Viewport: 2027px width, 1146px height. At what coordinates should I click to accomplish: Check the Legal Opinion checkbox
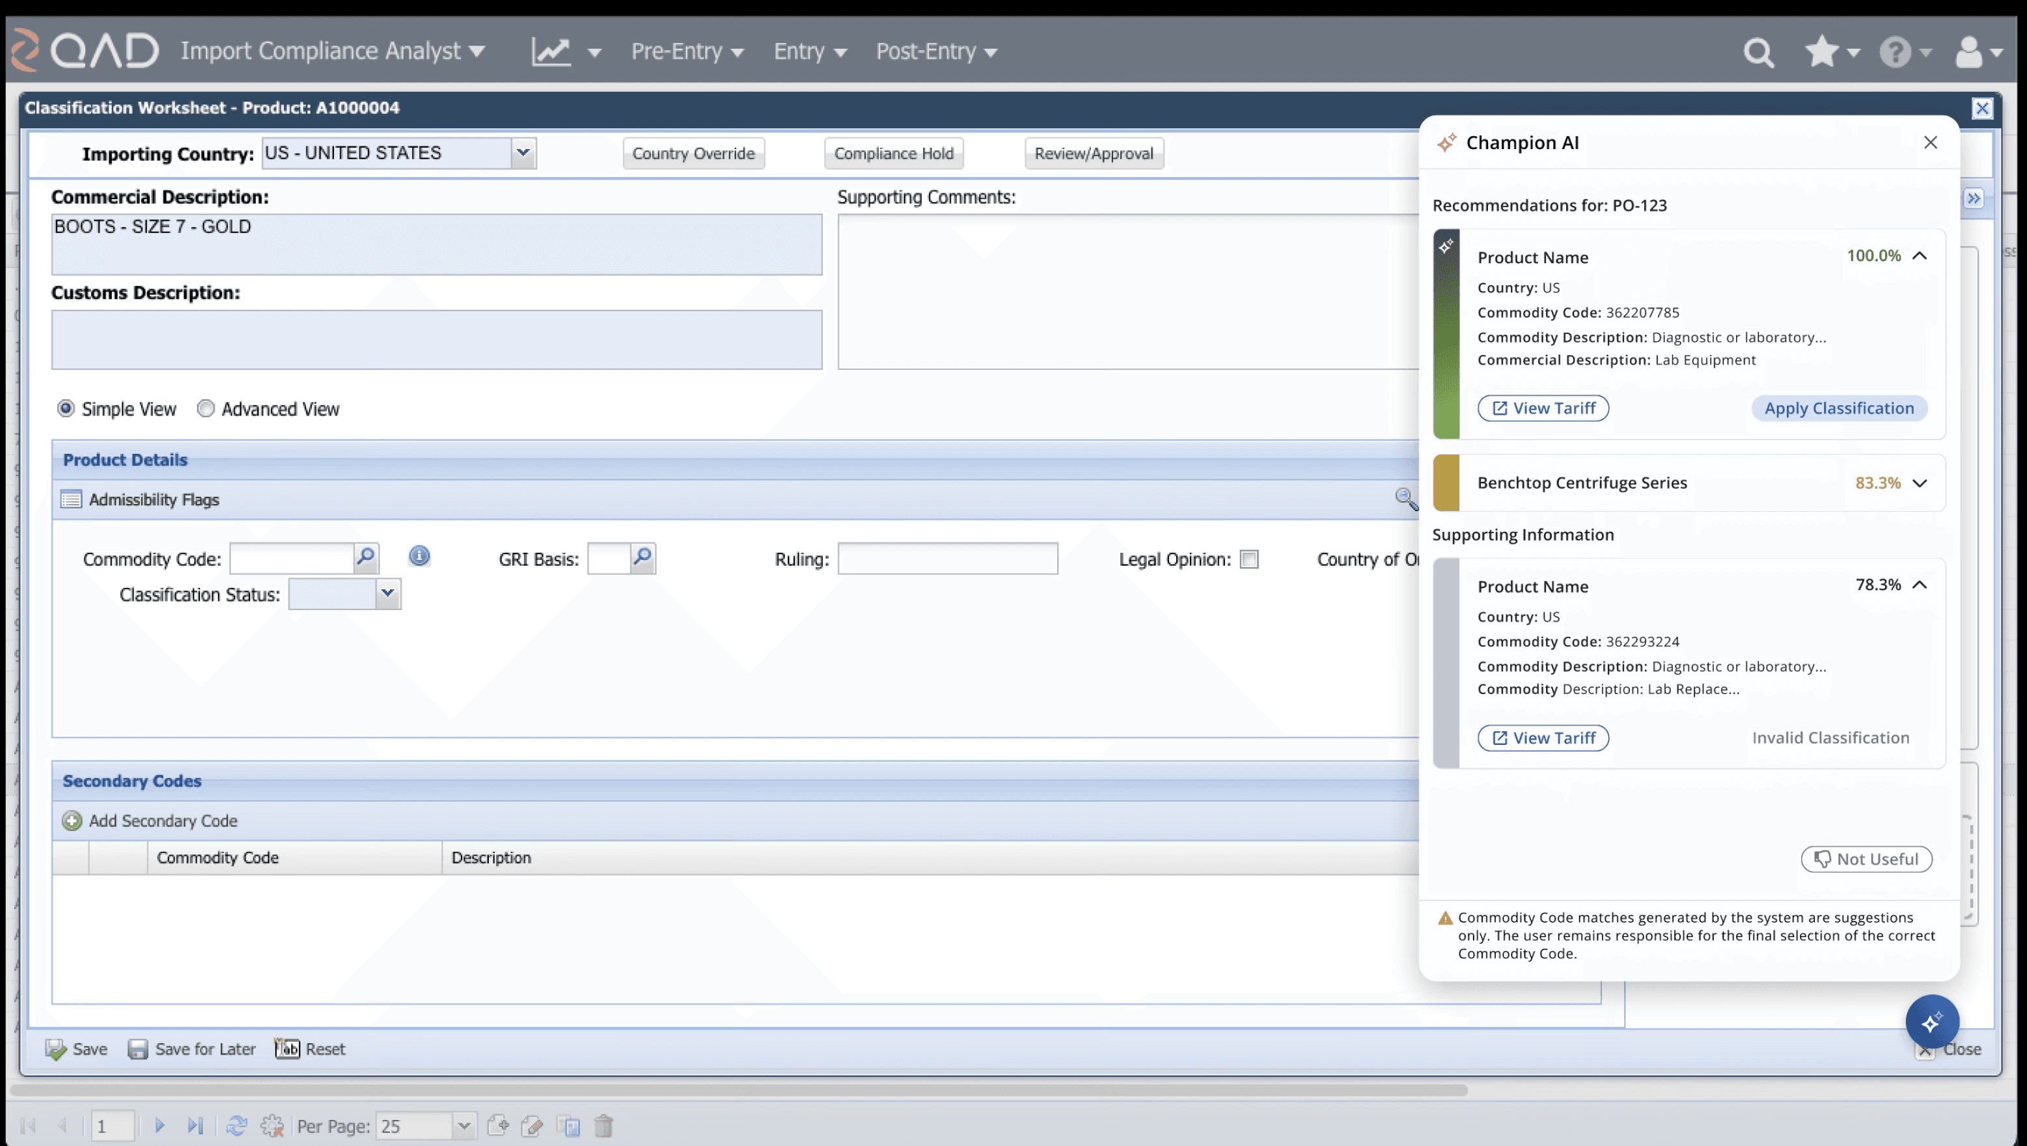(x=1248, y=559)
